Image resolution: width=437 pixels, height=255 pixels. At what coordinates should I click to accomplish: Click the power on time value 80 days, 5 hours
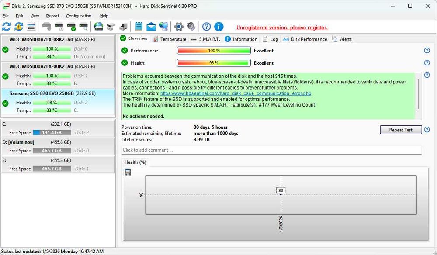[211, 127]
